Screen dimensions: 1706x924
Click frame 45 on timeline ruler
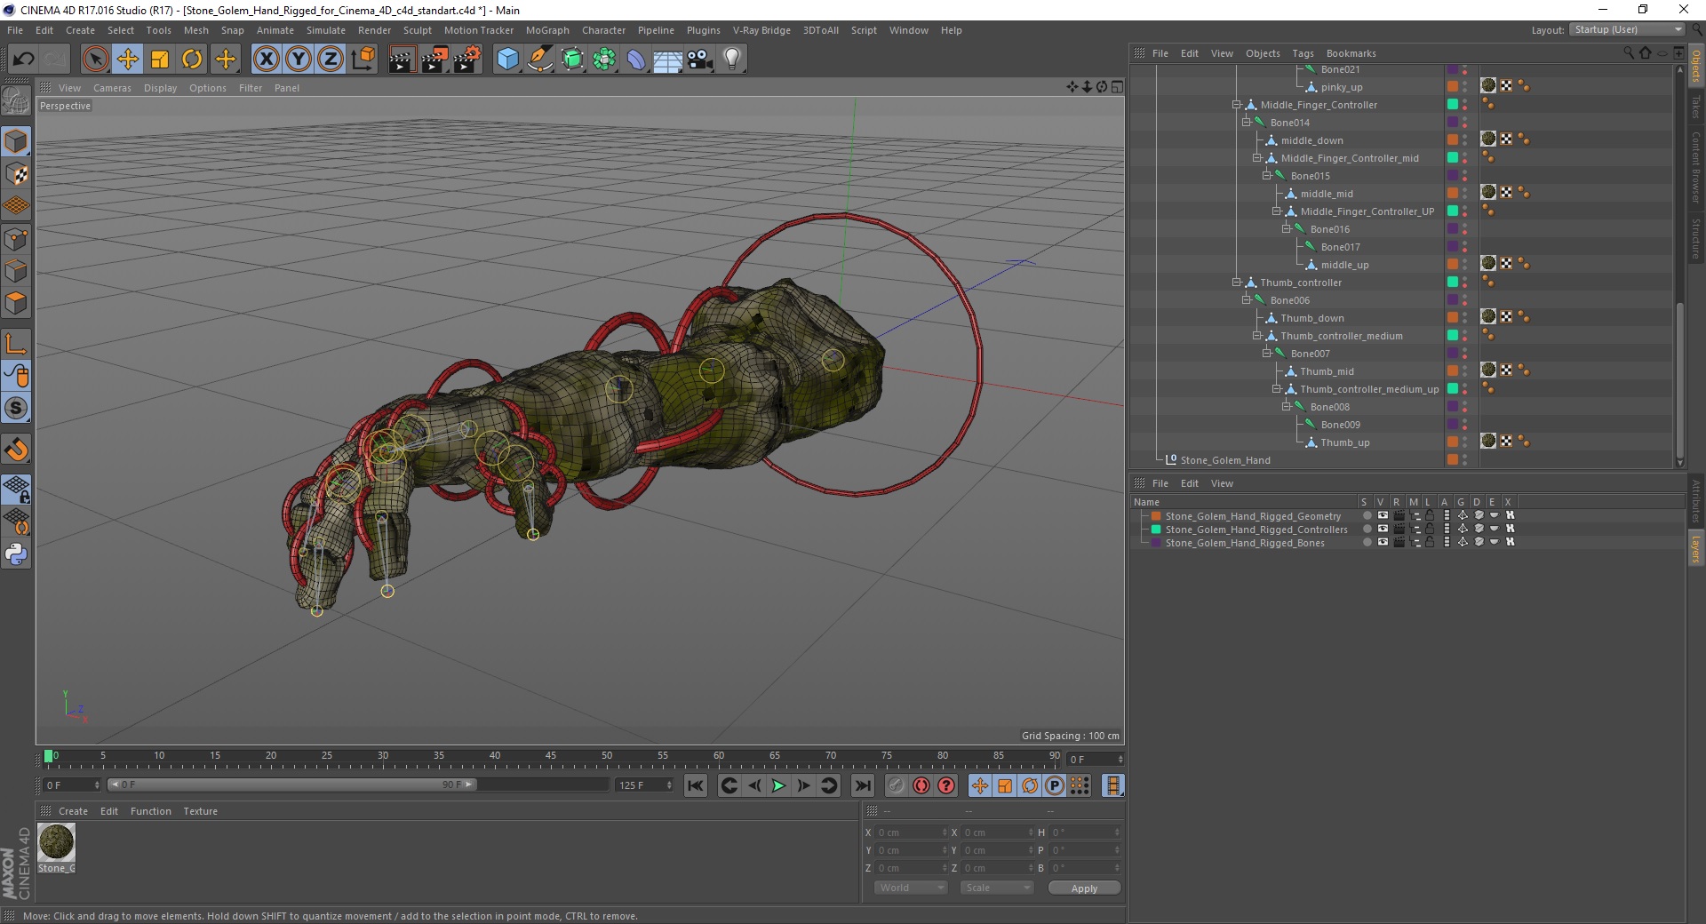[x=551, y=756]
